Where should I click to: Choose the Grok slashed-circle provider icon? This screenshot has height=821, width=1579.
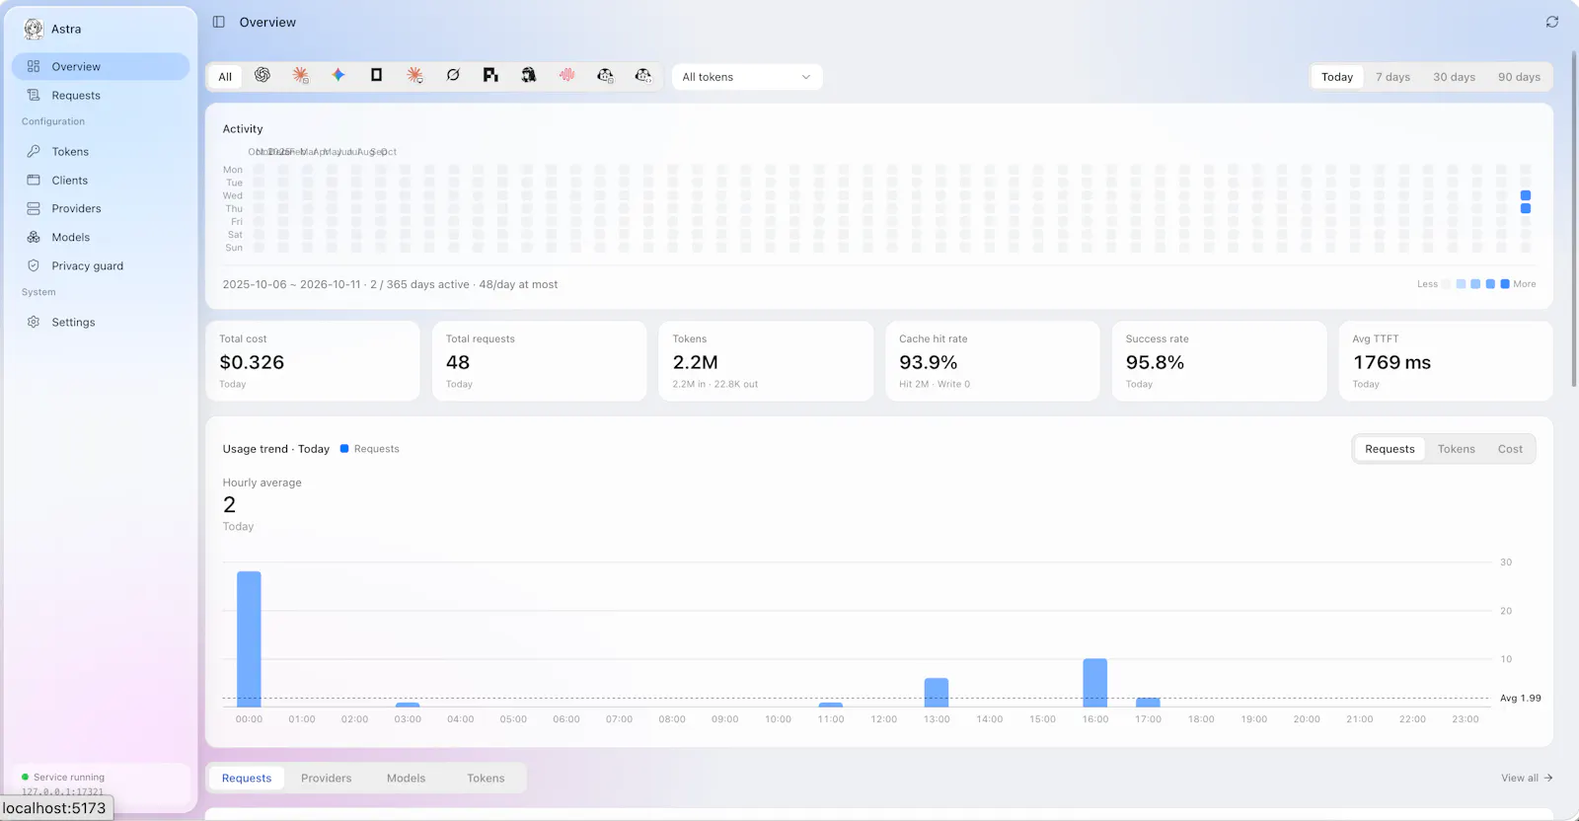click(453, 75)
